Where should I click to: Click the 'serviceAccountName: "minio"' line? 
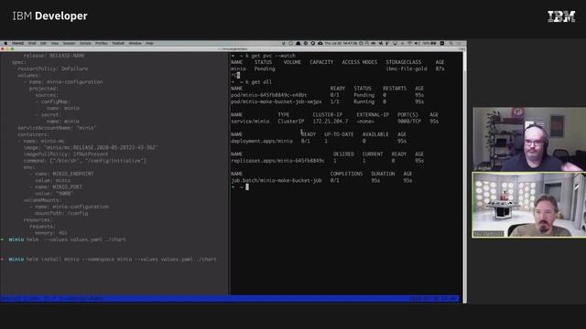(57, 128)
